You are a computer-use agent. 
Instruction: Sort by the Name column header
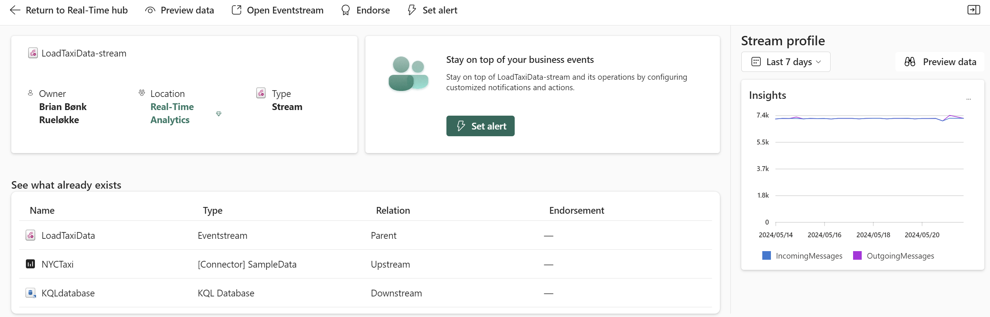[42, 210]
